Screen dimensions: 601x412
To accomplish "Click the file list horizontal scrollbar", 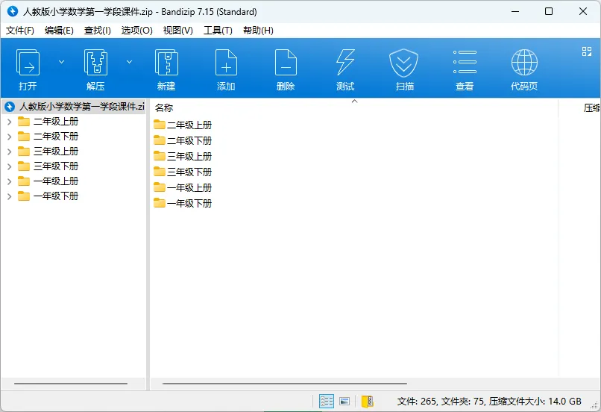I will click(x=284, y=383).
